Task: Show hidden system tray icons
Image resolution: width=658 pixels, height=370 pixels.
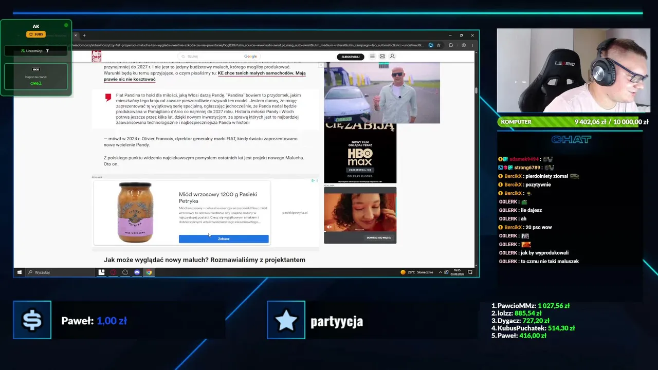Action: (441, 272)
